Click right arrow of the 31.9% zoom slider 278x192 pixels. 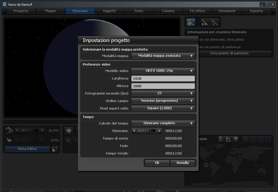(42, 130)
